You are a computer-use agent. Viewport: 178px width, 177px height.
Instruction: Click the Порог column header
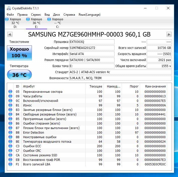click(131, 86)
